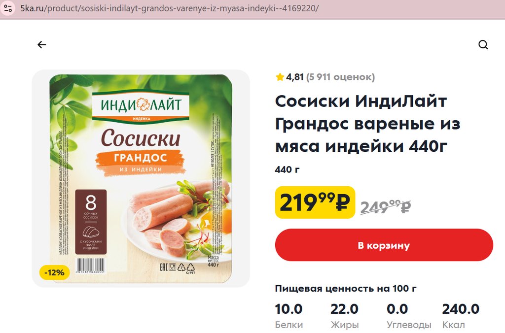
Task: Click the ИндиЛайт logo on the package
Action: (141, 106)
